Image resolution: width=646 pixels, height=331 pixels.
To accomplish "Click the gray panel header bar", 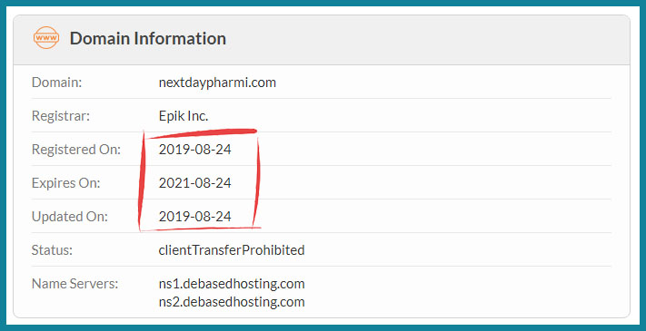I will (322, 40).
